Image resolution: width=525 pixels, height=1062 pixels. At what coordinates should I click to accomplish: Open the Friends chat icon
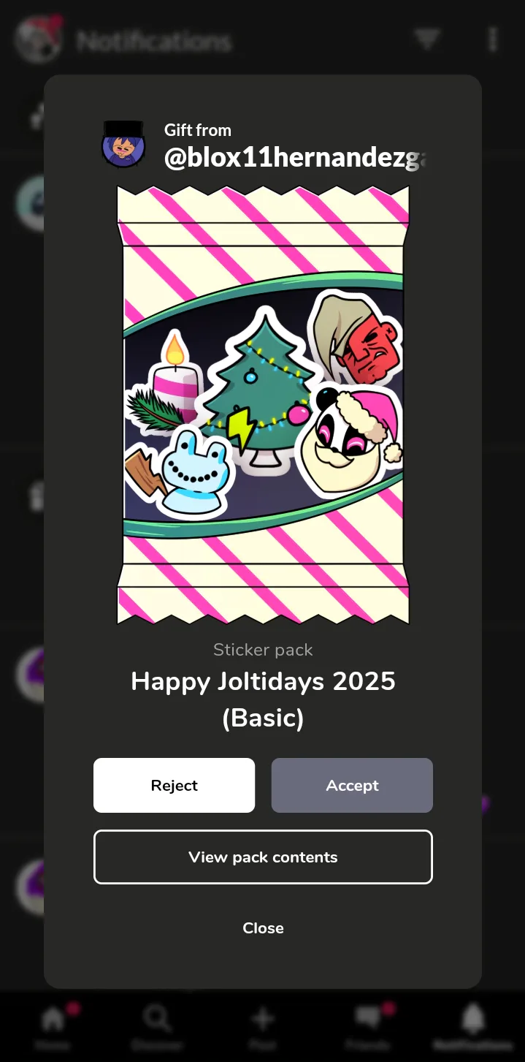(367, 1018)
